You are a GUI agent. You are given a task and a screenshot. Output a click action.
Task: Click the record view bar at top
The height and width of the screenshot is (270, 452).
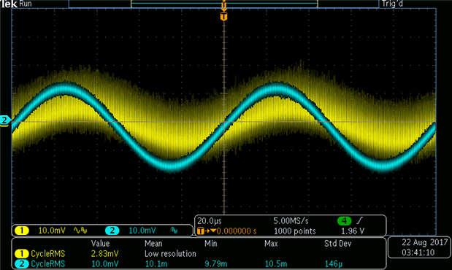pyautogui.click(x=223, y=4)
